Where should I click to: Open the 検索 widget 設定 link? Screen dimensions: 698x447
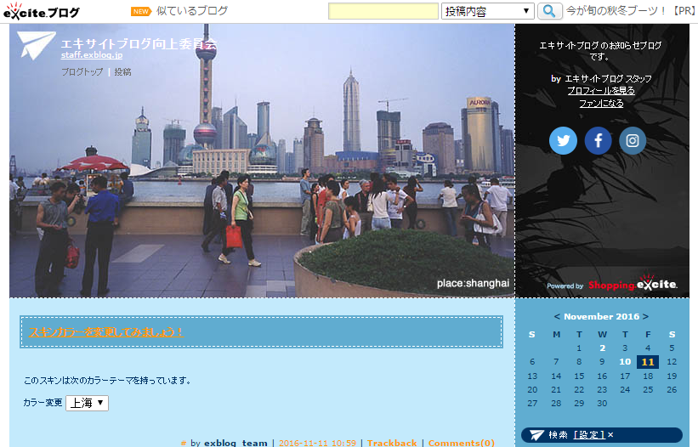tap(590, 435)
